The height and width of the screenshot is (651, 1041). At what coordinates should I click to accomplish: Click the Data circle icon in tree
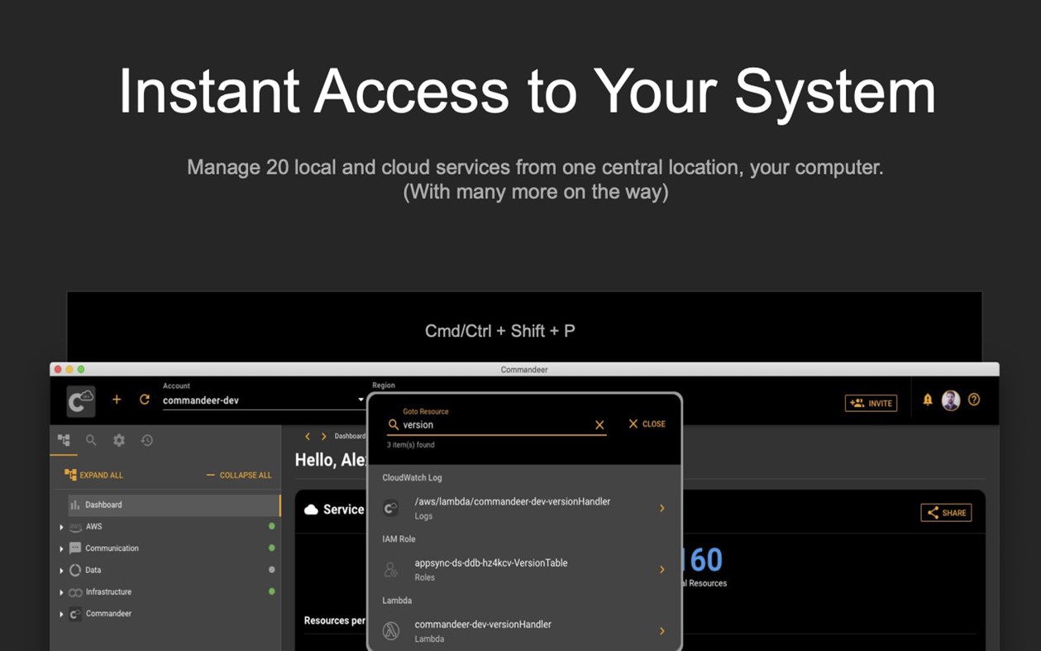(x=75, y=570)
